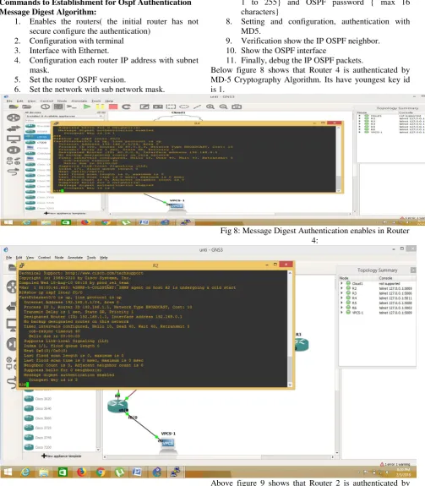This screenshot has width=425, height=486.
Task: Open File Explorer in lower taskbar
Action: pos(44,472)
